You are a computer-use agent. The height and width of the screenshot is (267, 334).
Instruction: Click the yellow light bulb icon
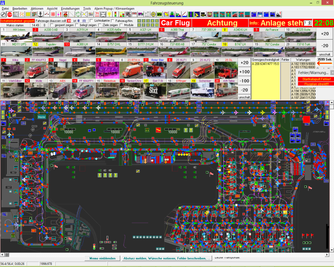pyautogui.click(x=109, y=15)
